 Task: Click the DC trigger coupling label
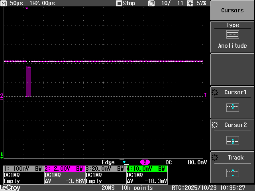[x=169, y=162]
